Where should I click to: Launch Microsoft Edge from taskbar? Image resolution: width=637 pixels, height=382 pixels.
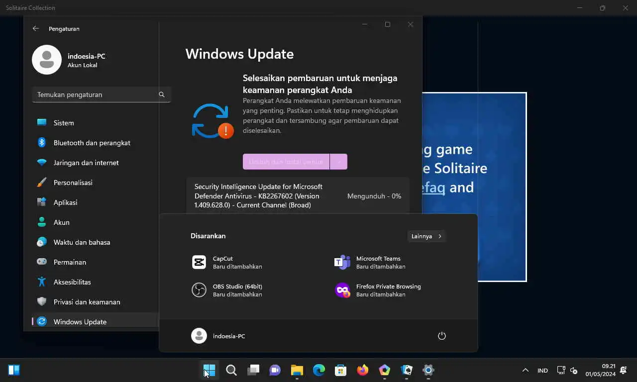click(319, 370)
